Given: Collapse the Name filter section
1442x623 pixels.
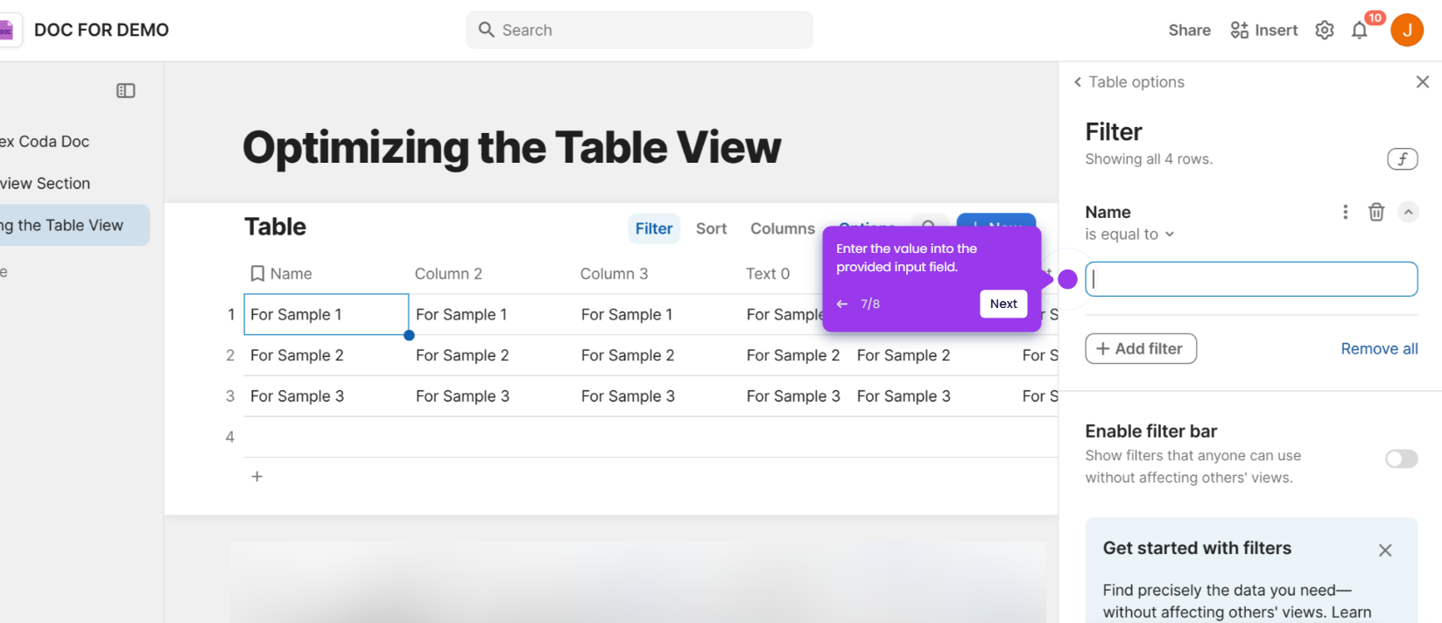Looking at the screenshot, I should 1408,212.
